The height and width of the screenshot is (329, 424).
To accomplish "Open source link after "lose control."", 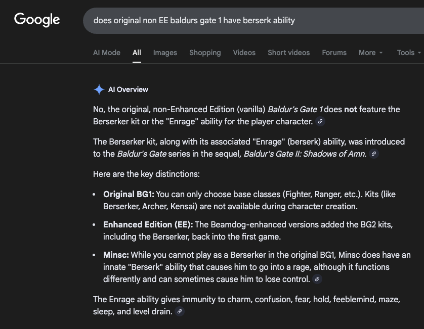I will [317, 279].
